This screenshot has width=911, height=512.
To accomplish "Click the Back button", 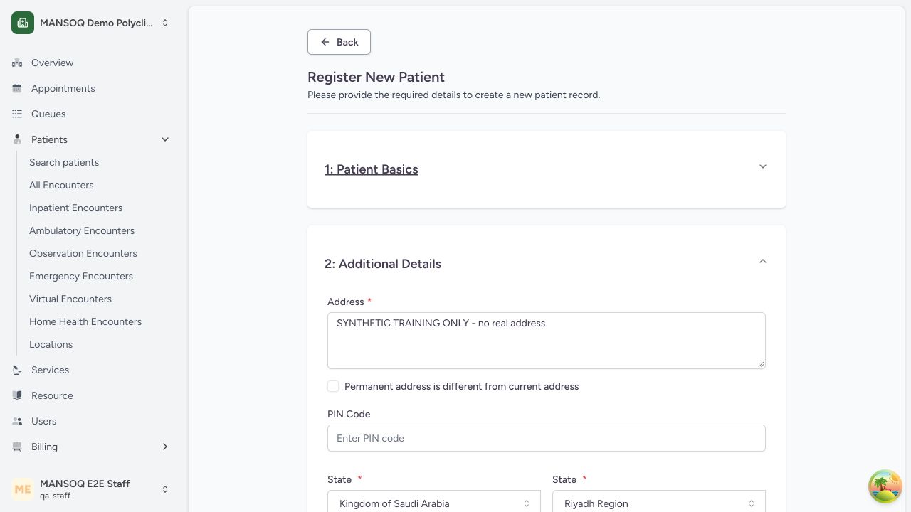I will tap(339, 42).
